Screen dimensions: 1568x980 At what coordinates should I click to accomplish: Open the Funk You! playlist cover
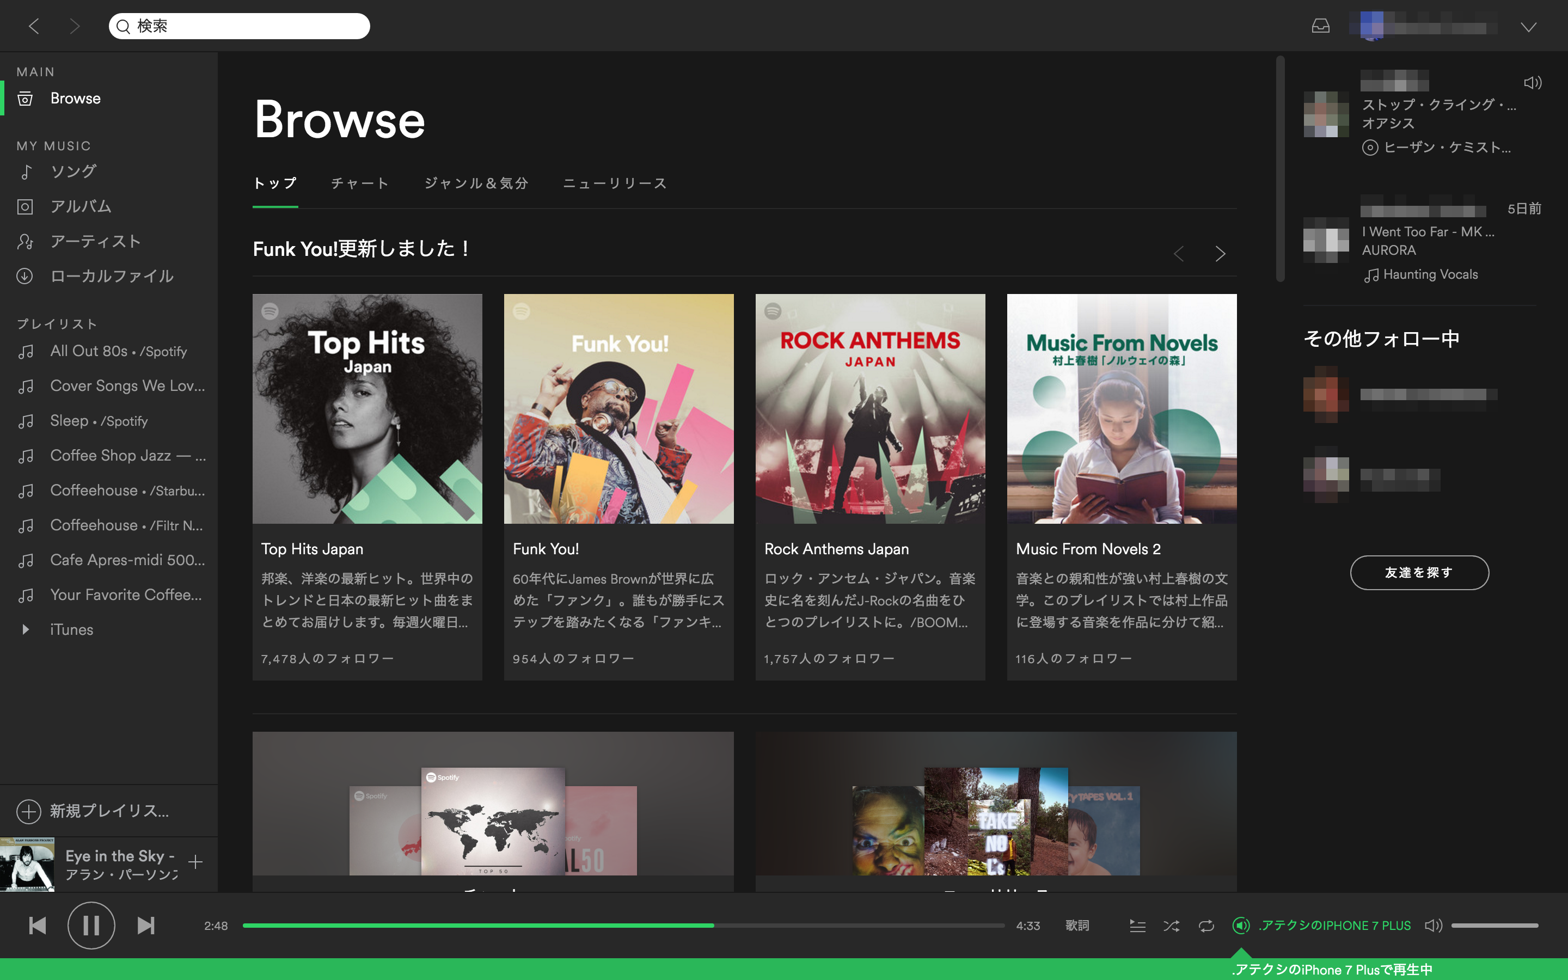[x=619, y=409]
